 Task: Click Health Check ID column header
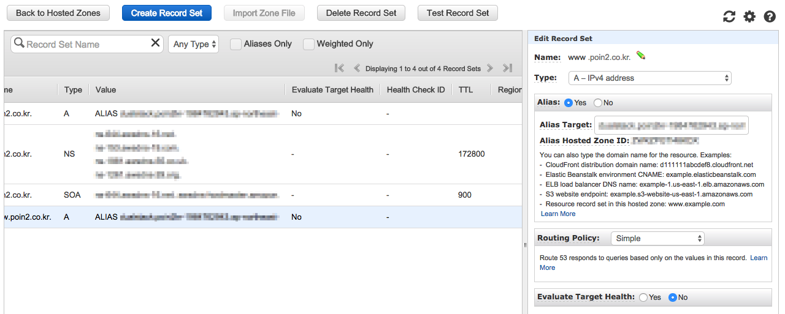click(416, 89)
